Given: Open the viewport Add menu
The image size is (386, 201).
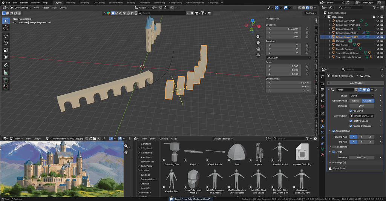Looking at the screenshot, I should point(54,8).
